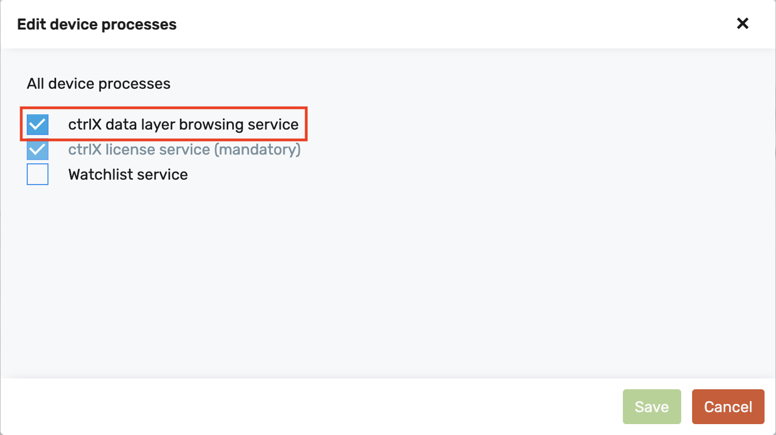Check the empty Watchlist service box

[37, 174]
